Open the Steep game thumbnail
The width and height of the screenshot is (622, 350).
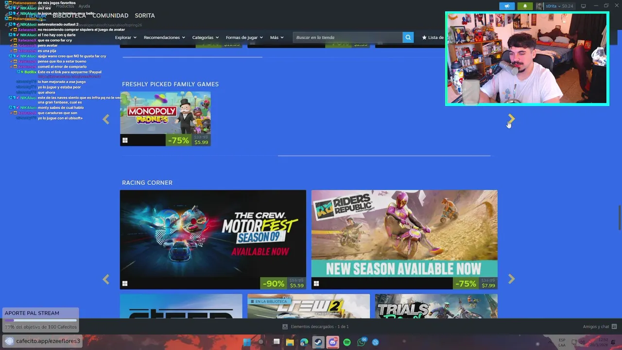click(x=181, y=306)
